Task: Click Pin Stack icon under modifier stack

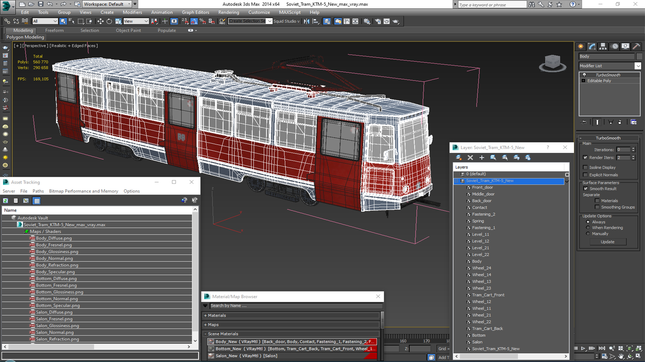Action: [584, 122]
